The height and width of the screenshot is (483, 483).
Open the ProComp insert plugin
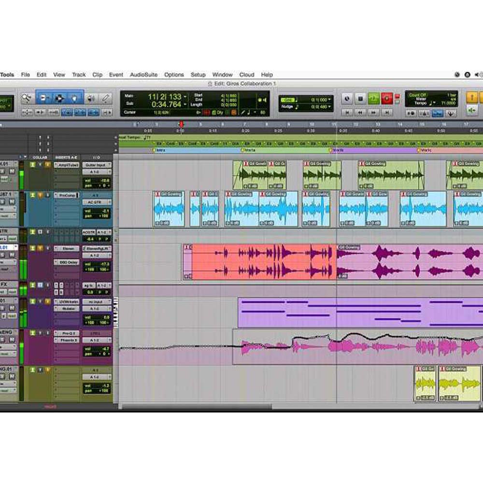68,195
